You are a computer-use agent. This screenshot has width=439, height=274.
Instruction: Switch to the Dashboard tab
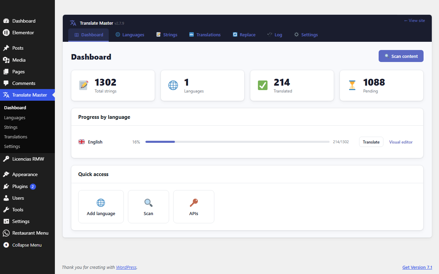[88, 35]
